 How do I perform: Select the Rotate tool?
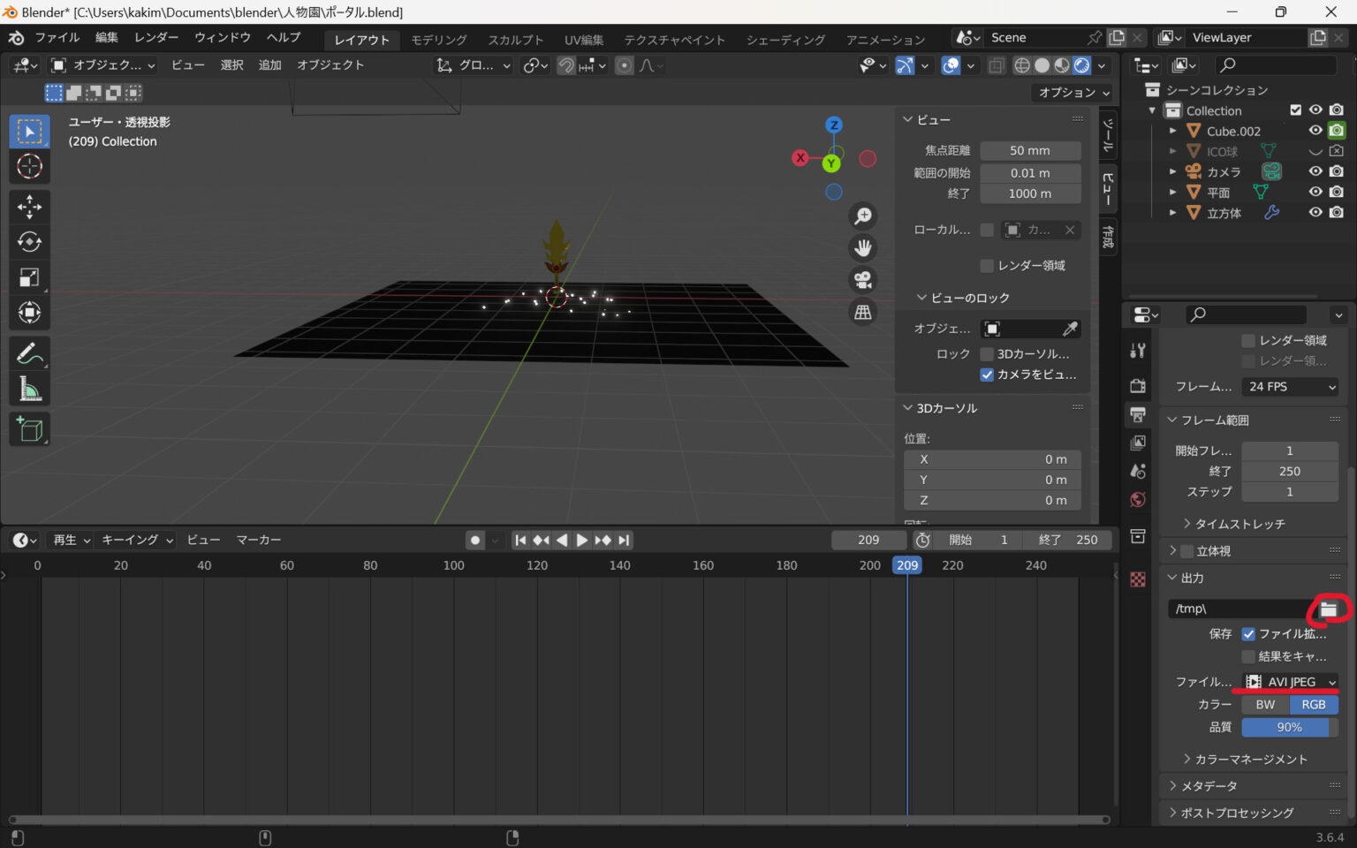click(x=29, y=242)
